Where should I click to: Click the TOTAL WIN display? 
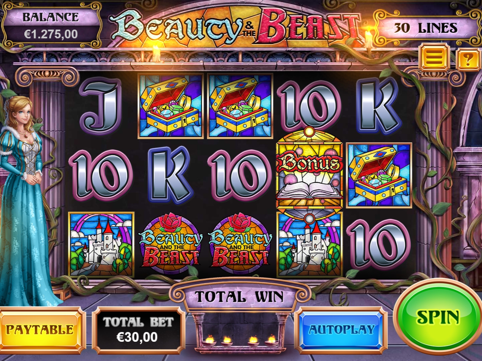tap(239, 296)
